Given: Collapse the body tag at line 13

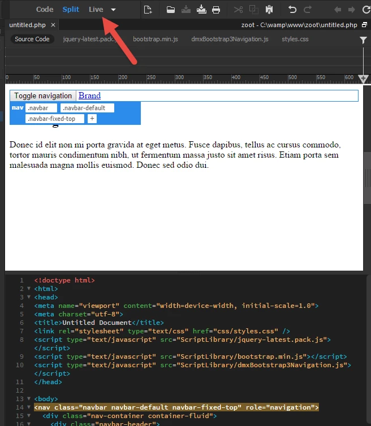Looking at the screenshot, I should click(29, 399).
